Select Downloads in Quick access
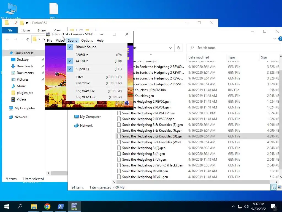Image resolution: width=282 pixels, height=212 pixels. tap(25, 66)
